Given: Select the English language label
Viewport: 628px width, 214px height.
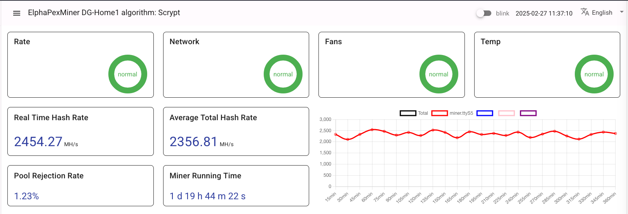Looking at the screenshot, I should tap(602, 13).
